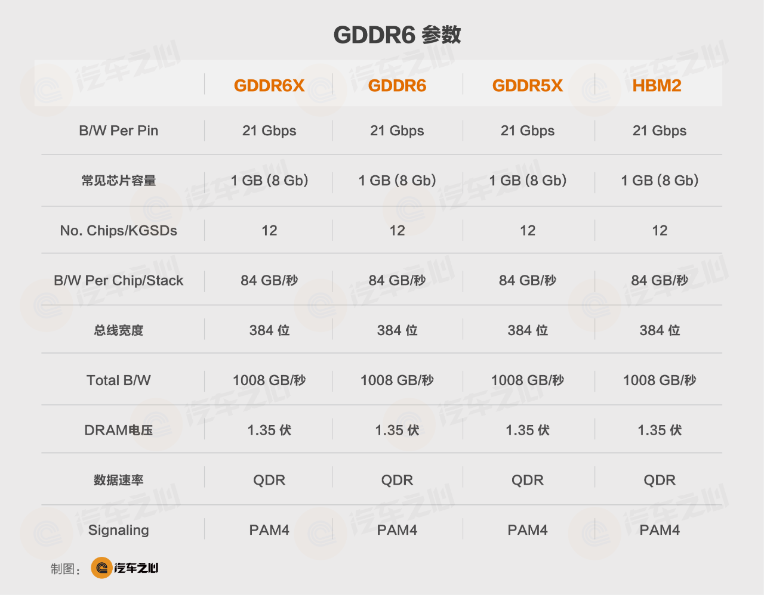
Task: Click "1008 GB/秒" under GDDR6X
Action: 269,380
